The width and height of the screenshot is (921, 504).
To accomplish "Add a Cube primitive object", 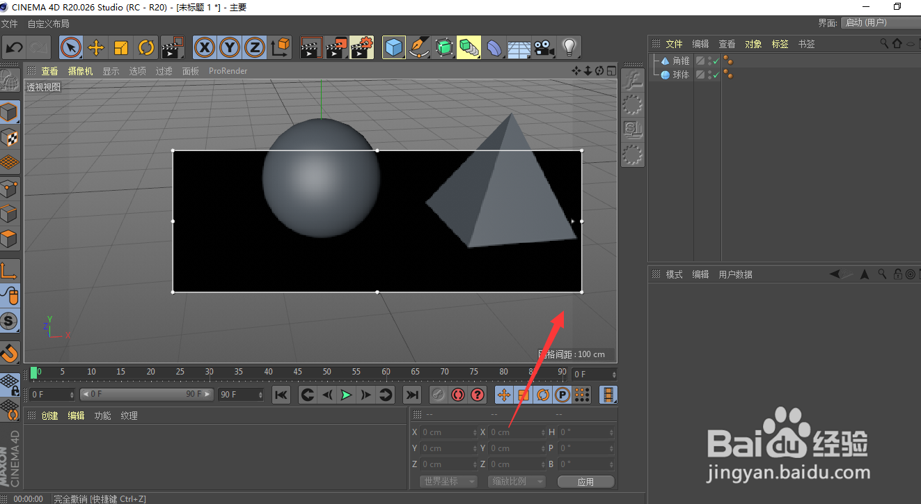I will pyautogui.click(x=394, y=47).
